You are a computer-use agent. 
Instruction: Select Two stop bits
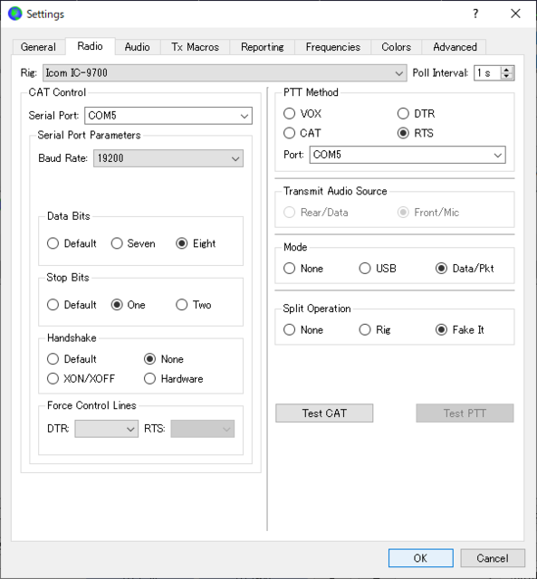[193, 305]
